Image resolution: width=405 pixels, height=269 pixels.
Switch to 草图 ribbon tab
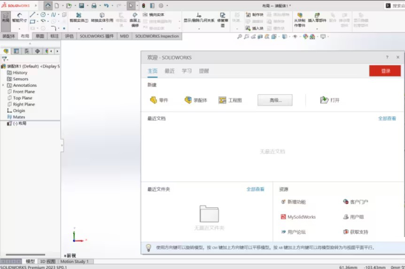(40, 36)
